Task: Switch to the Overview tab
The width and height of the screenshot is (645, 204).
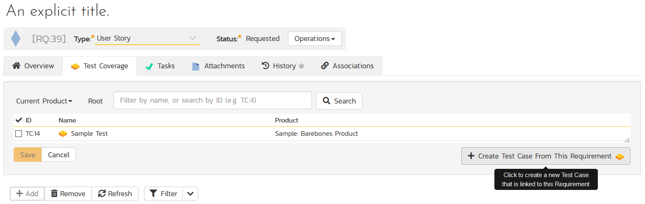Action: pos(33,66)
